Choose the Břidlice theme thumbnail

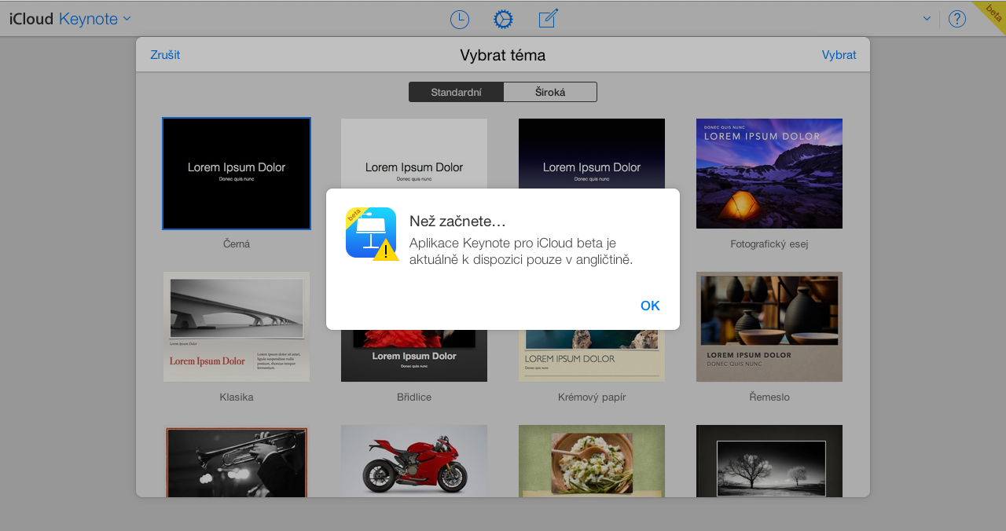414,357
